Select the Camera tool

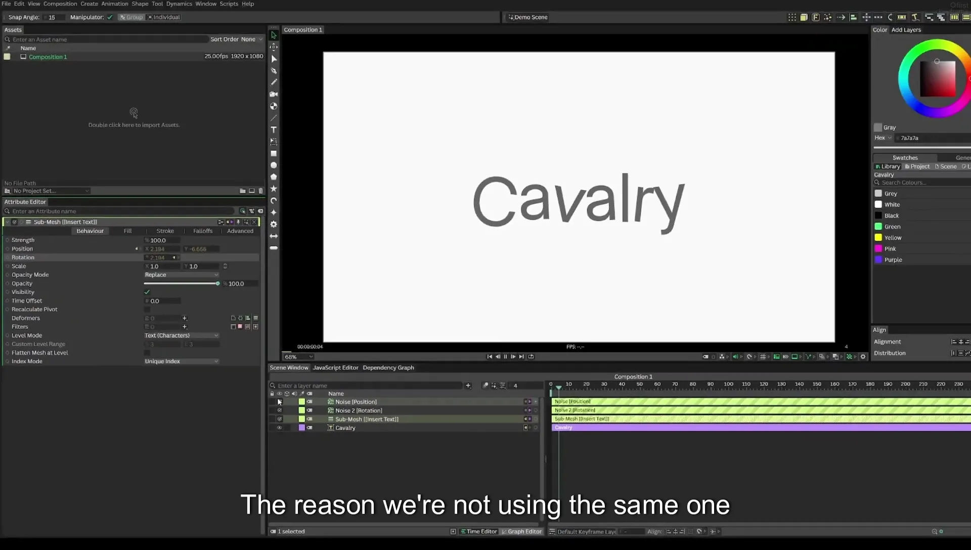[274, 94]
